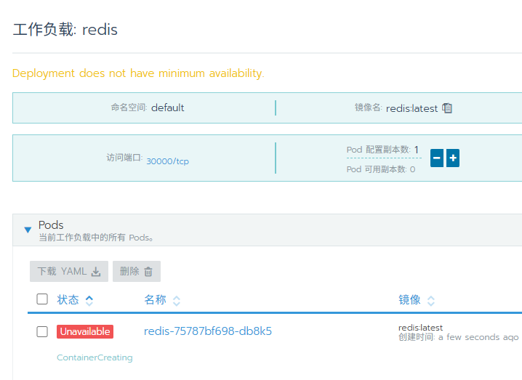Click the 下载 YAML button
The width and height of the screenshot is (522, 380).
(x=69, y=272)
